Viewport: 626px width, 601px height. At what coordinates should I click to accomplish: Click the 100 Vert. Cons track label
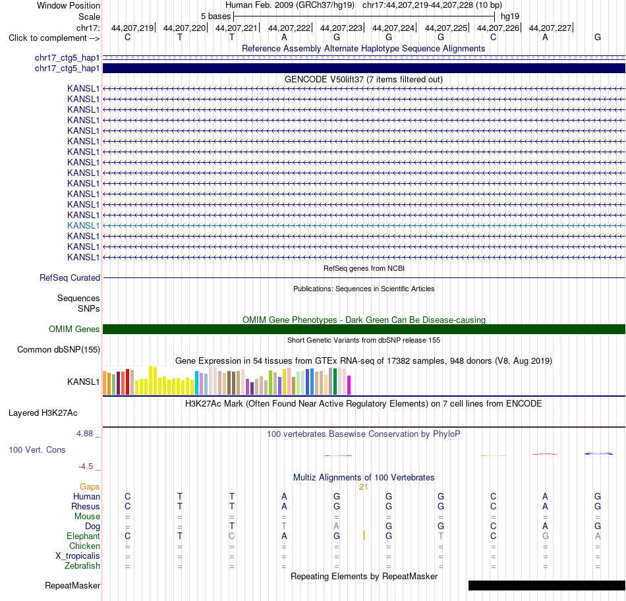[37, 449]
